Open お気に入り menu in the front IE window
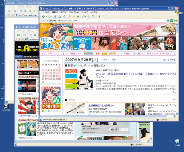The width and height of the screenshot is (184, 152). (74, 12)
